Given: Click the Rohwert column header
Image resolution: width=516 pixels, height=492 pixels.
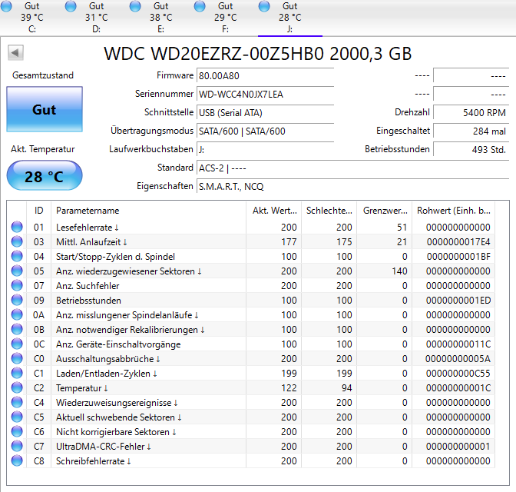Looking at the screenshot, I should [x=454, y=211].
